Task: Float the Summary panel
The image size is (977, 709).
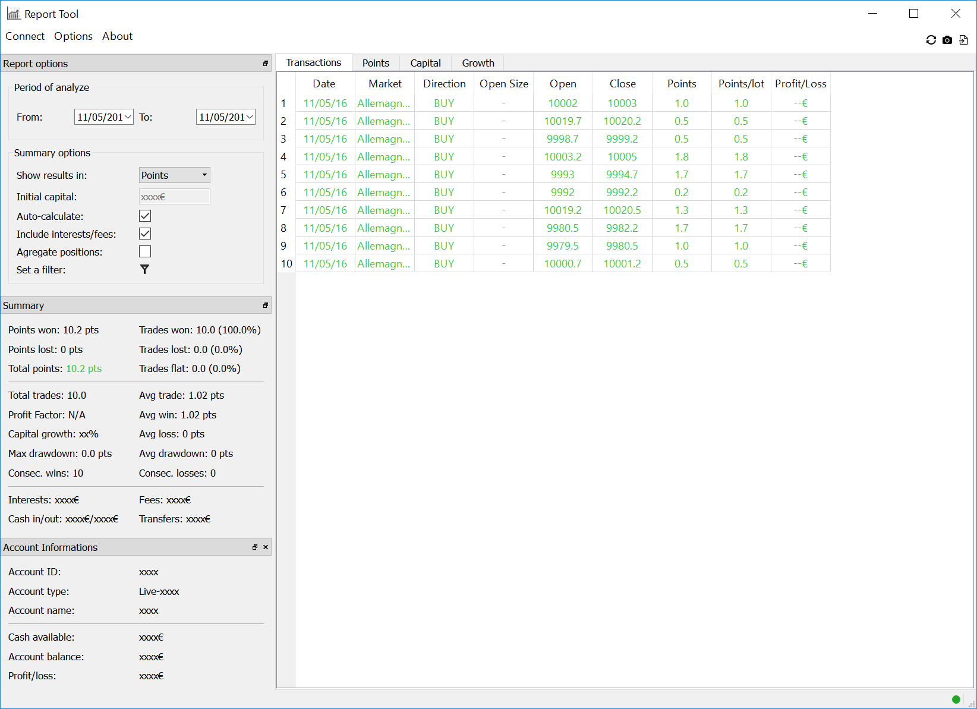Action: [266, 305]
